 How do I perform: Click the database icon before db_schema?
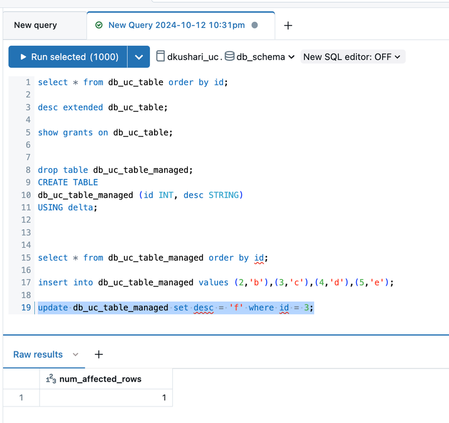(229, 57)
